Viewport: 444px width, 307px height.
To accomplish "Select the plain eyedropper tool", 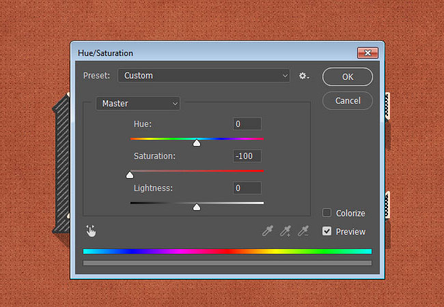I will (x=268, y=231).
